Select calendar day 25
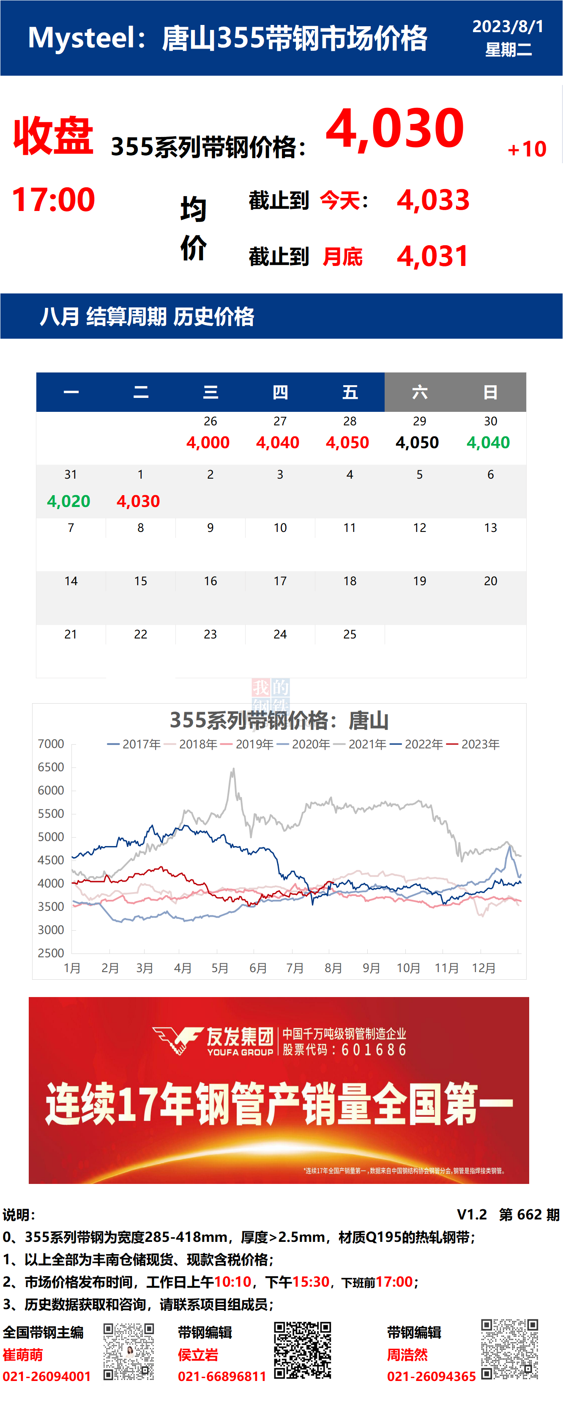563x1411 pixels. tap(350, 634)
